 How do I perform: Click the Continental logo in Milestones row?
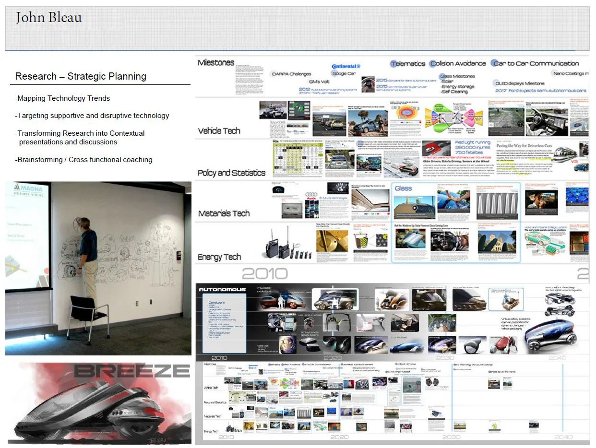[346, 66]
